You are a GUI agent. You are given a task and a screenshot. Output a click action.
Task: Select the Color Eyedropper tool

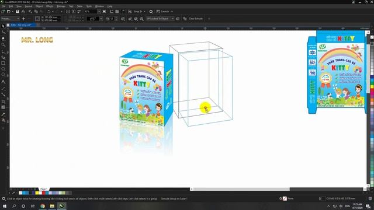(x=3, y=114)
